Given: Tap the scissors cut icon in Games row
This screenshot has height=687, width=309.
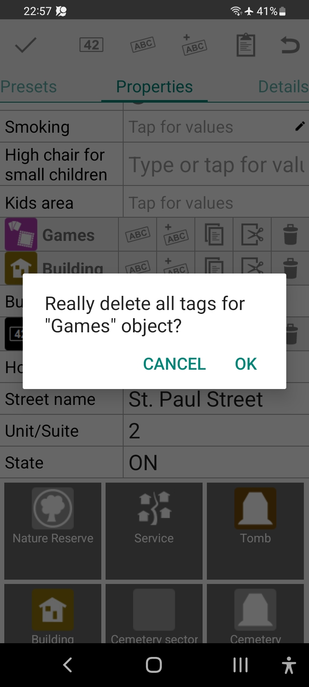Looking at the screenshot, I should tap(252, 234).
